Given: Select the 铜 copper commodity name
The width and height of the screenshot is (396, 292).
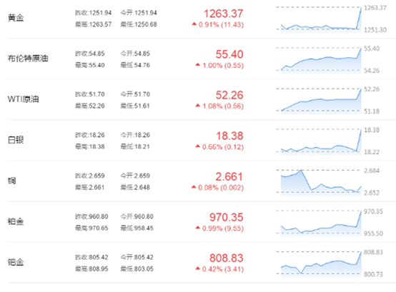Looking at the screenshot, I should tap(11, 181).
